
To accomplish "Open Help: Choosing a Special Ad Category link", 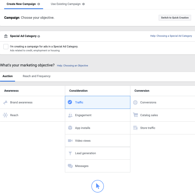I will (x=171, y=36).
